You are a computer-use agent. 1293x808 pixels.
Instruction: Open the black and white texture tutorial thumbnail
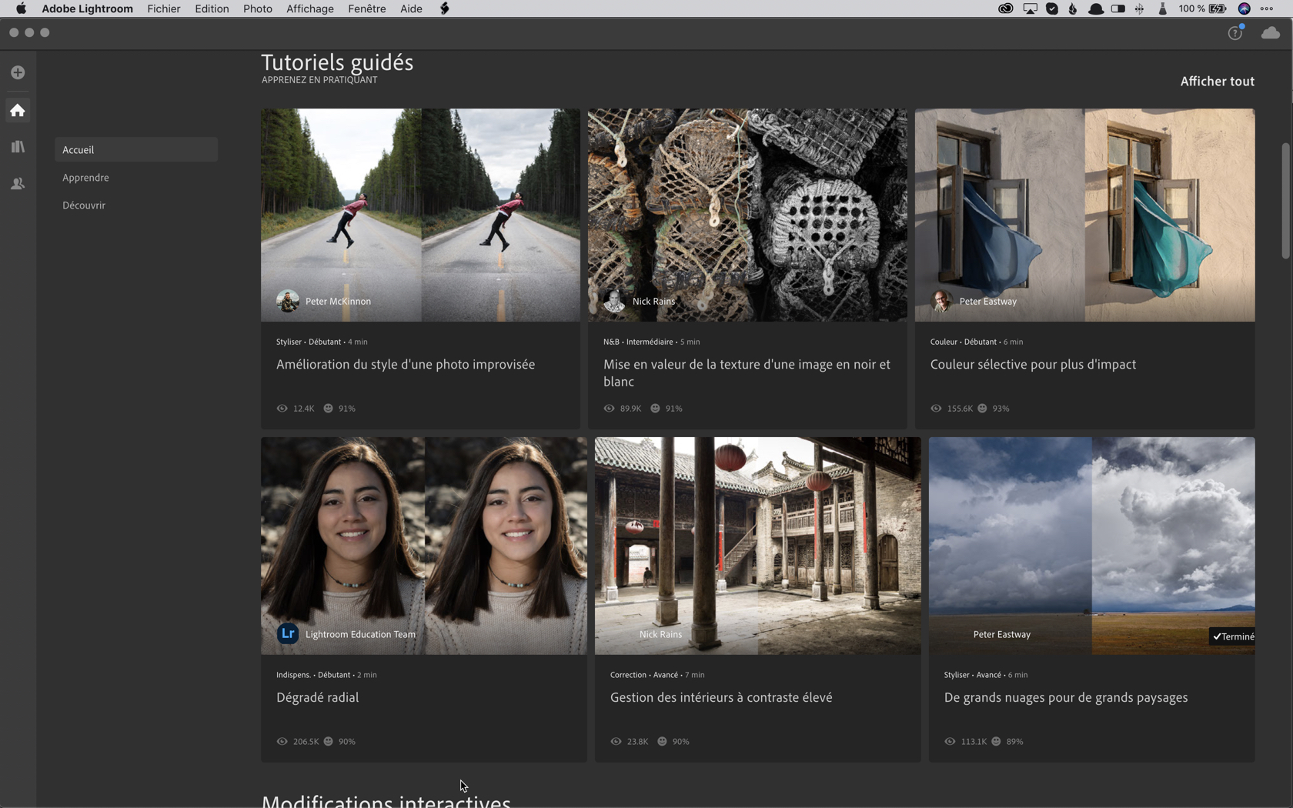[x=747, y=214]
